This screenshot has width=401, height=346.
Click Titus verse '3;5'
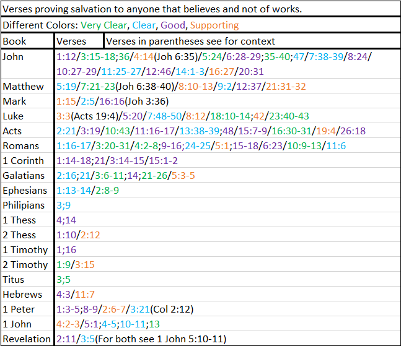tap(63, 279)
